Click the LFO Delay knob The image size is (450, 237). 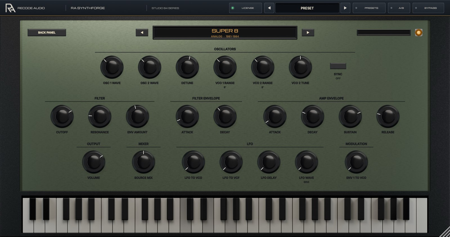(x=269, y=162)
